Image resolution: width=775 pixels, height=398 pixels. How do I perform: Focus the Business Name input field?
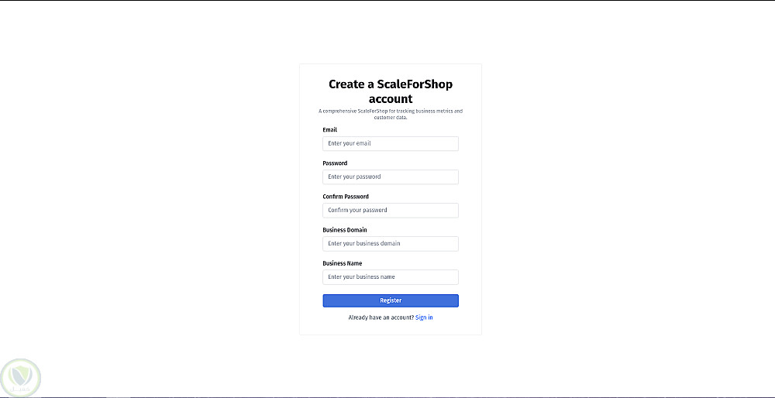[x=390, y=276]
